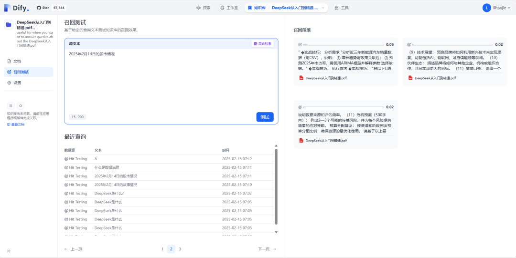This screenshot has height=258, width=516.
Task: Select the 2025年2月14日的股市情况 recent query row
Action: [x=169, y=176]
